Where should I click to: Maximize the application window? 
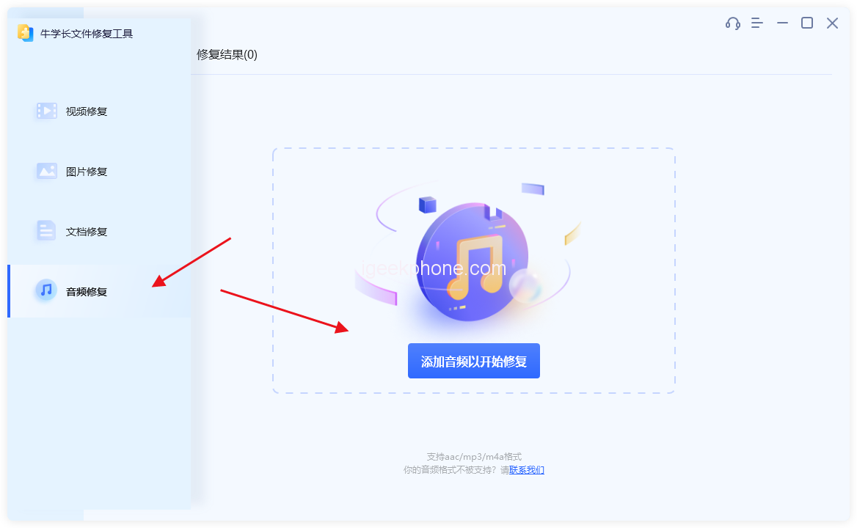pos(807,23)
